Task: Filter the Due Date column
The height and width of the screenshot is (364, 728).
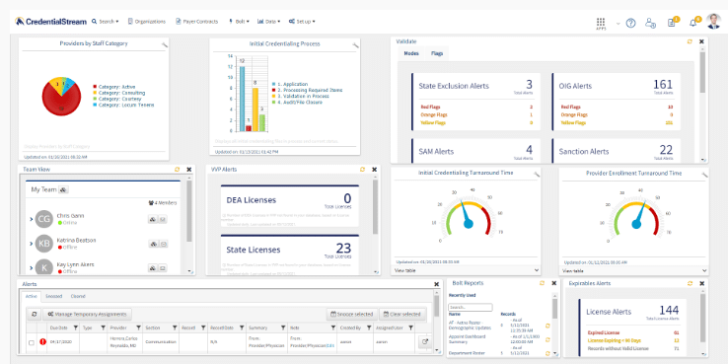Action: tap(76, 328)
